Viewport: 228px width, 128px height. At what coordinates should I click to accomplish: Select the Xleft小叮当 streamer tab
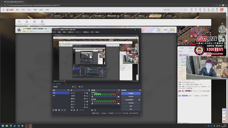pyautogui.click(x=57, y=16)
